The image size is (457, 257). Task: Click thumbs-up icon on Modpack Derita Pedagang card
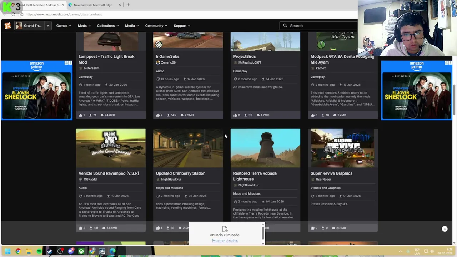click(313, 115)
